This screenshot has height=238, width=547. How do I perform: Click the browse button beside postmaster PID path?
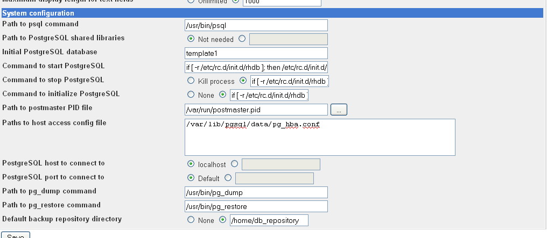coord(339,110)
